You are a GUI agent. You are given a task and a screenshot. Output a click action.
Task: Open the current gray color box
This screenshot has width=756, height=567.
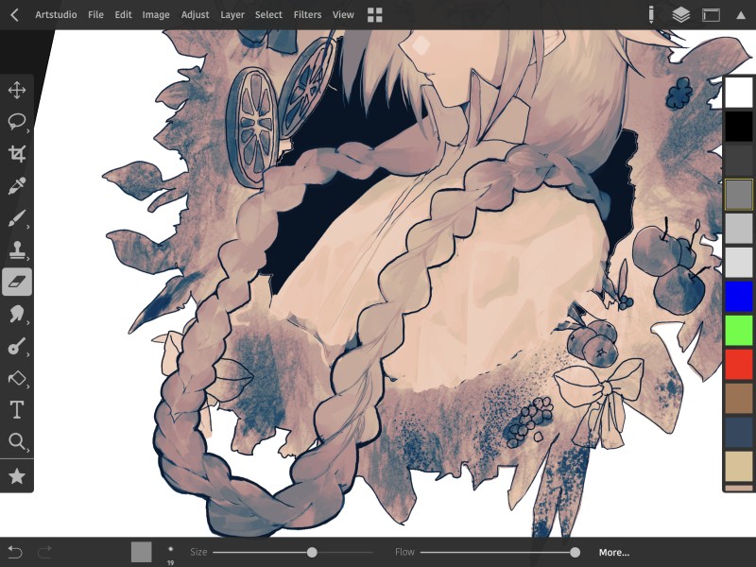coord(141,552)
